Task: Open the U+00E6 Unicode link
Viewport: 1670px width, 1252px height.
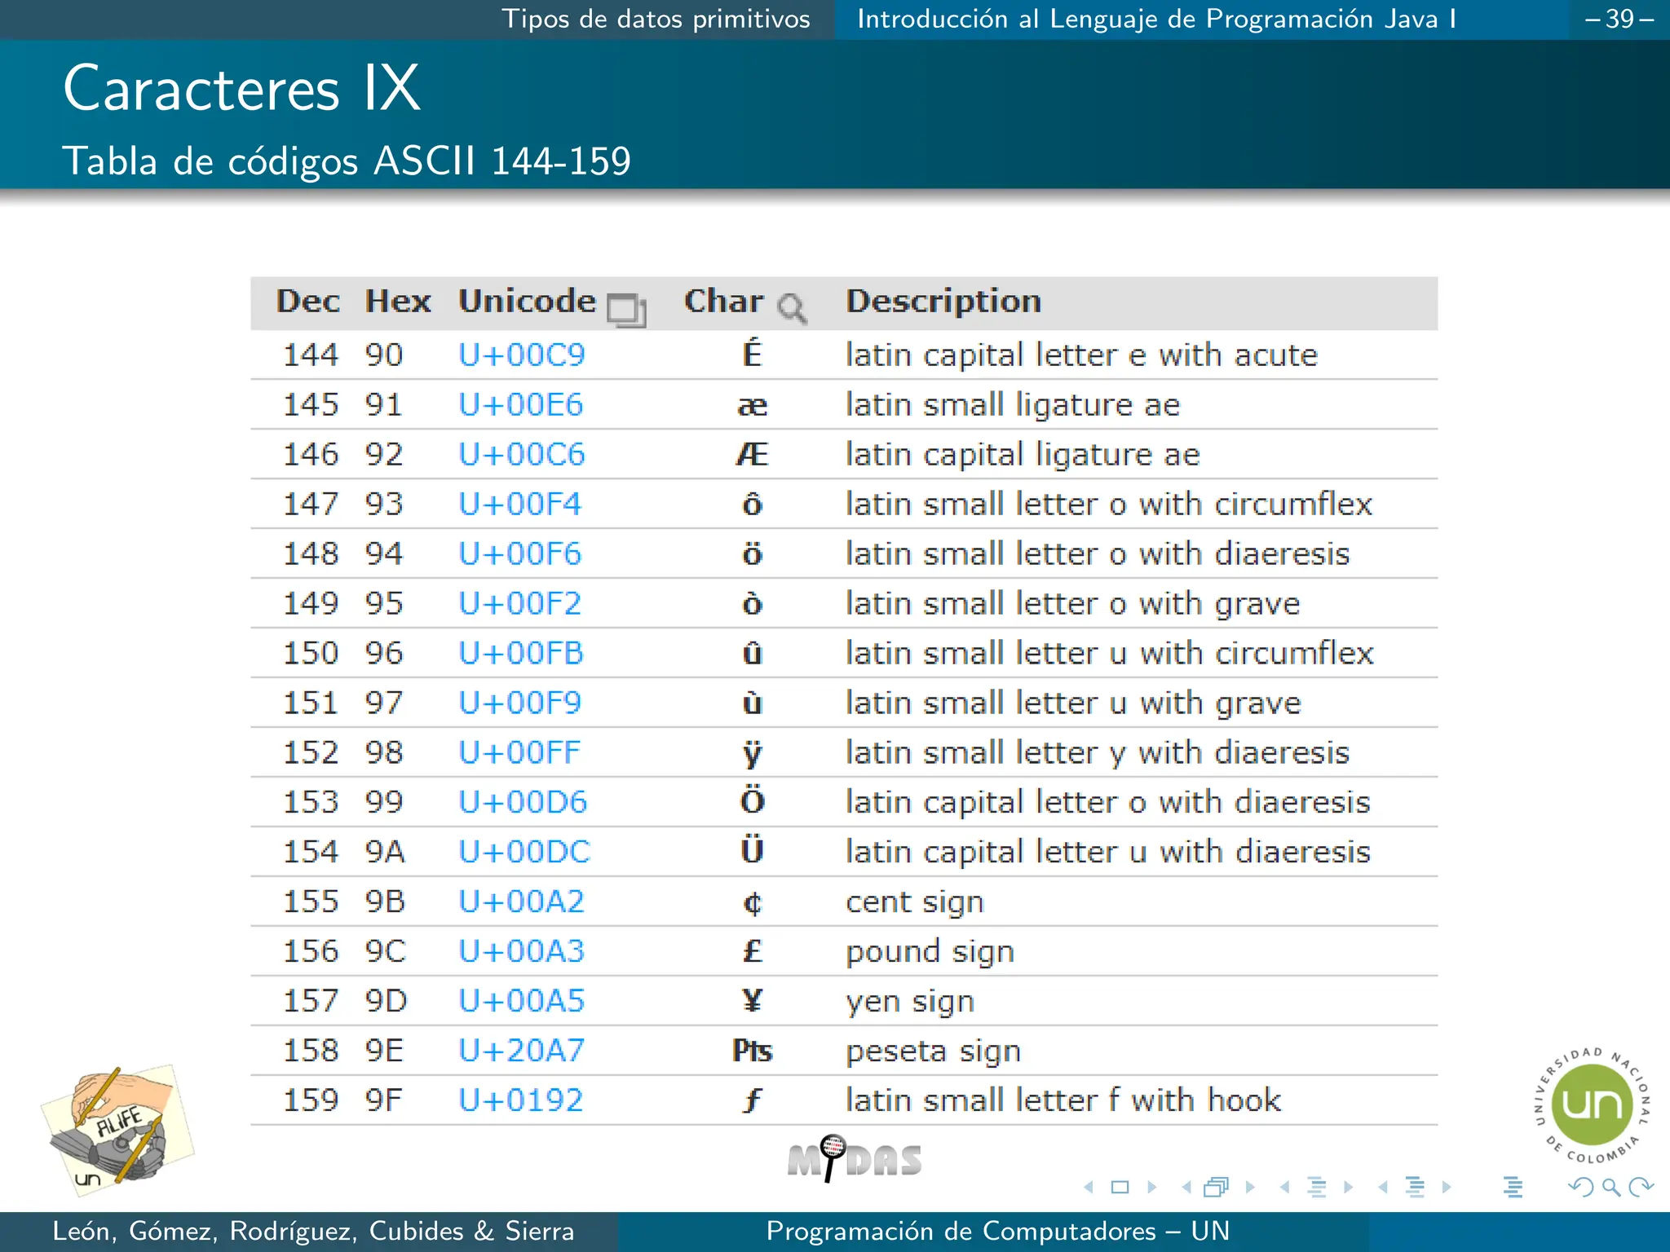Action: 521,404
